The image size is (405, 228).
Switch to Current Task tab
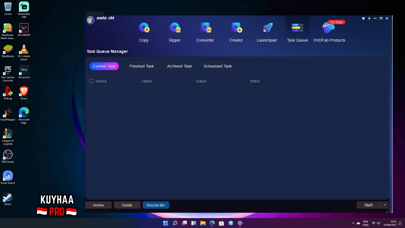[104, 66]
